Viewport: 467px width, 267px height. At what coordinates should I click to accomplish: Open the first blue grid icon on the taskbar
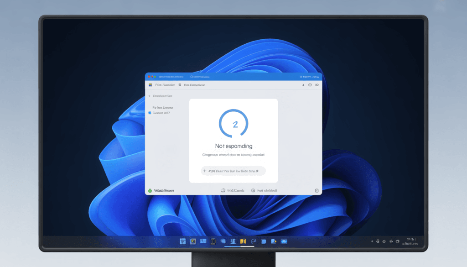coord(182,241)
